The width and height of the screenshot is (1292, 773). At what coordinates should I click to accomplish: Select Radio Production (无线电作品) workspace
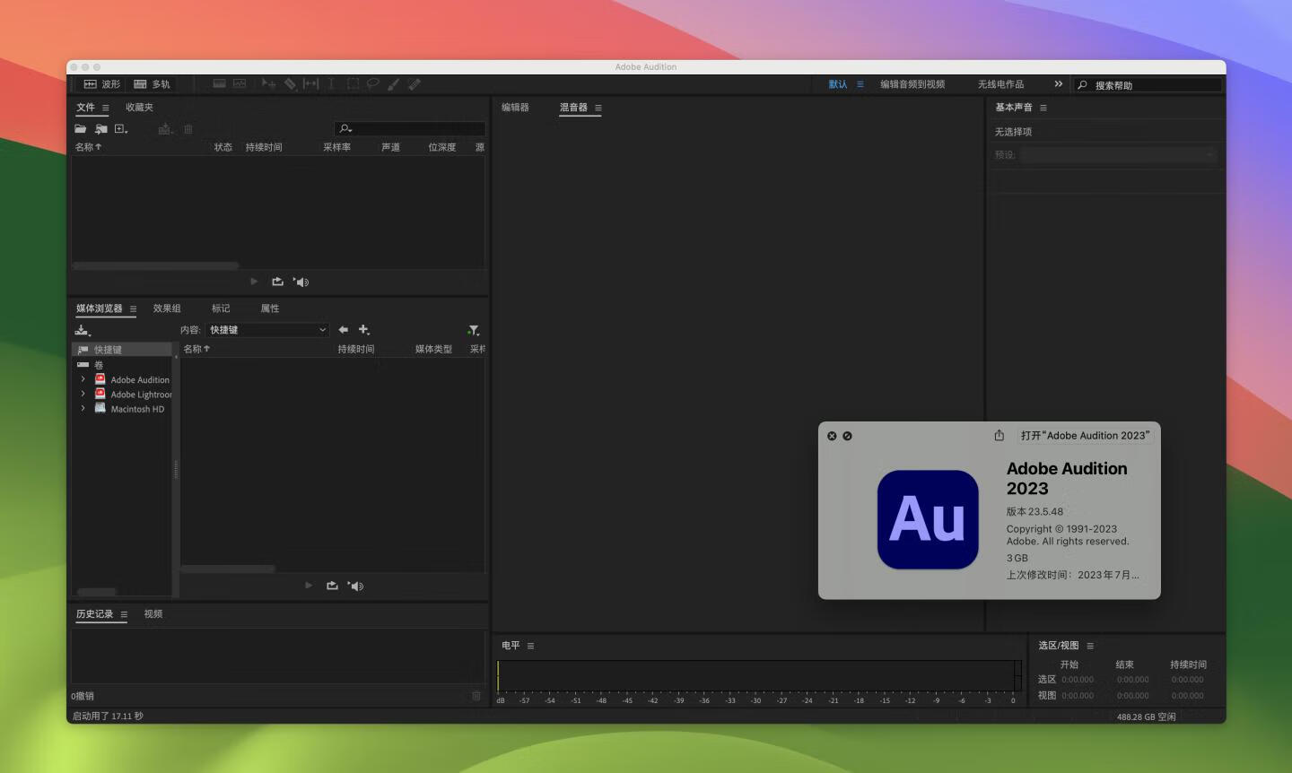click(x=1000, y=84)
